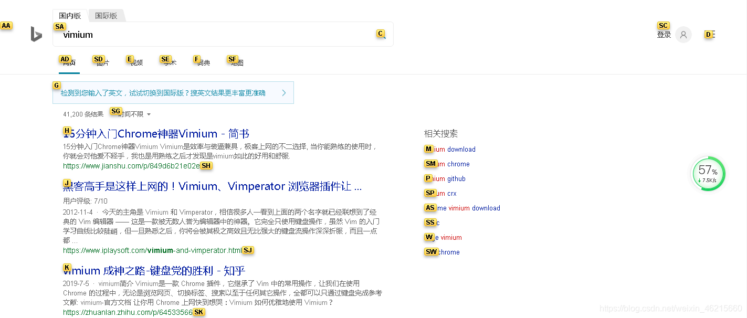Screen dimensions: 747x318
Task: Click the search box containing vimium
Action: [x=223, y=35]
